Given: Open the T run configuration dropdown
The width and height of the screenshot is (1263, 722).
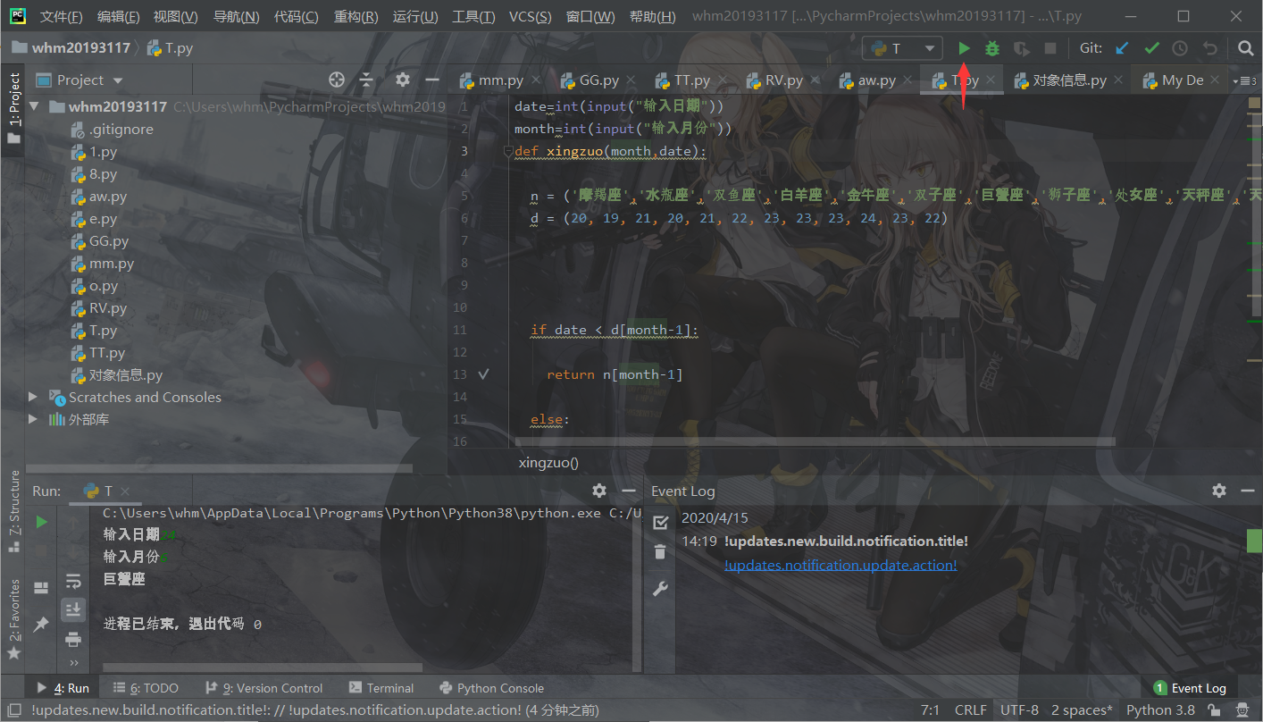Looking at the screenshot, I should (902, 48).
